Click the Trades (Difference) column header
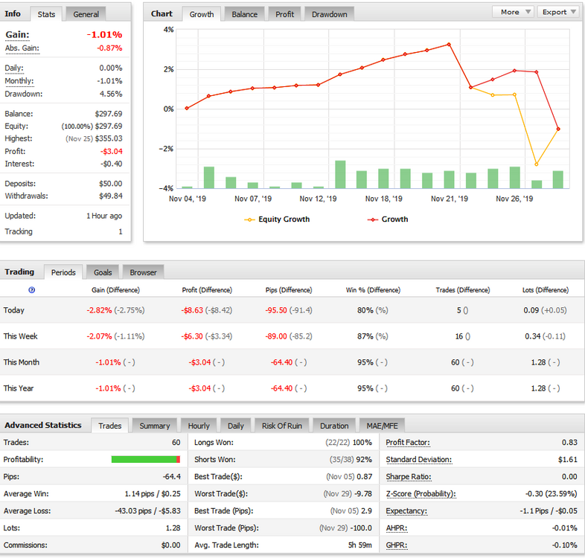The image size is (585, 558). [463, 290]
